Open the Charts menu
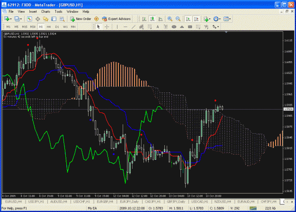This screenshot has width=296, height=212. (45, 11)
